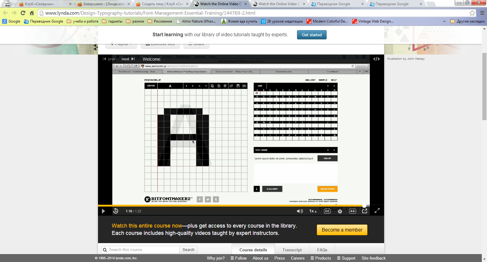Open the FAQs tab
The height and width of the screenshot is (262, 487).
click(322, 250)
